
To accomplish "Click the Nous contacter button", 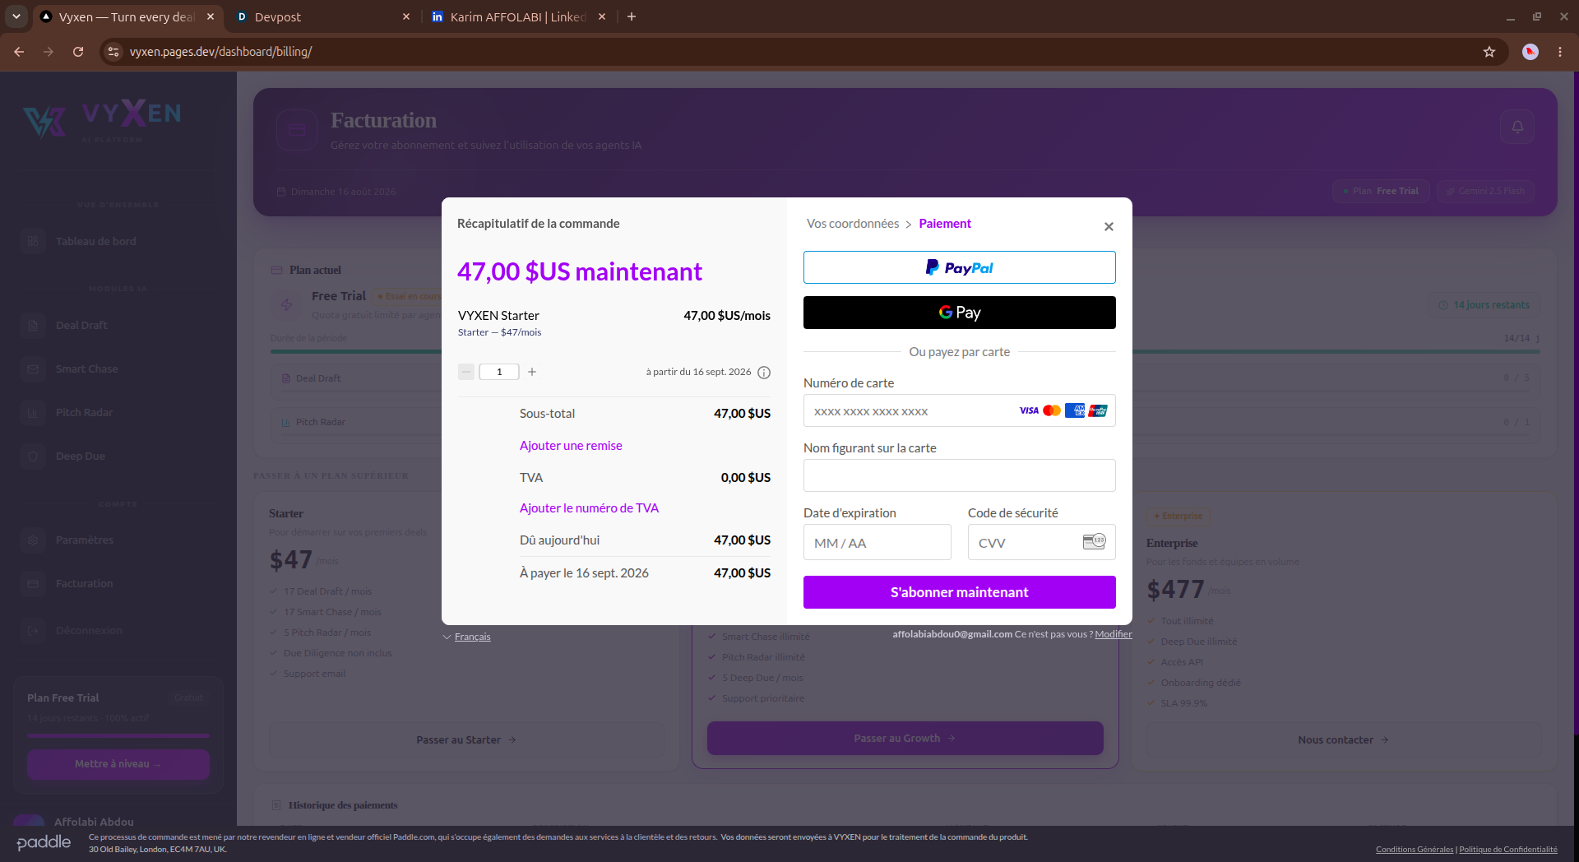I will pyautogui.click(x=1343, y=739).
